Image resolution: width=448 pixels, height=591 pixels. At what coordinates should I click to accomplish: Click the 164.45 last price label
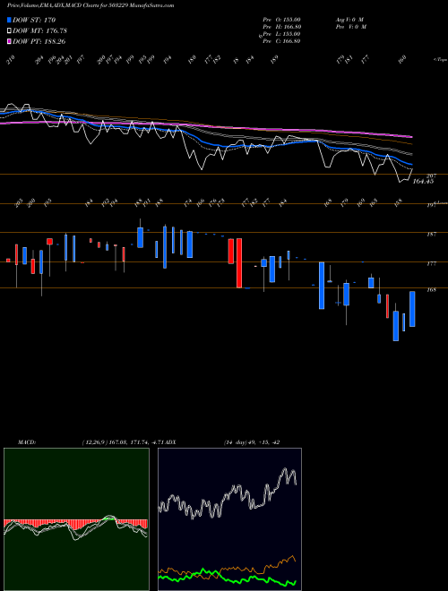tap(423, 181)
